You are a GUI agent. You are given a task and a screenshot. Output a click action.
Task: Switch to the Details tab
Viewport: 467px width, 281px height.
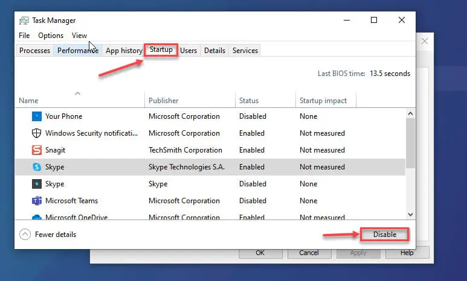214,51
